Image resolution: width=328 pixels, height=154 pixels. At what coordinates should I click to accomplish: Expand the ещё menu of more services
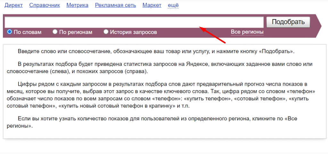pos(173,5)
